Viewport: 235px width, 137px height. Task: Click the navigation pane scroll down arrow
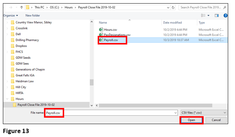pyautogui.click(x=92, y=105)
